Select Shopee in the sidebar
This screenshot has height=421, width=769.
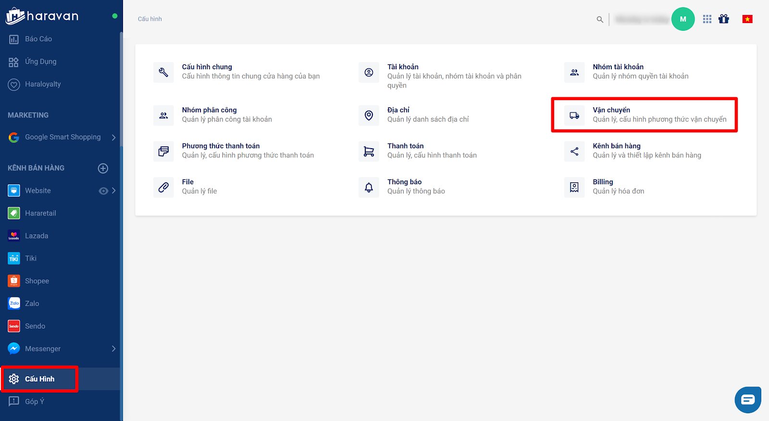(x=60, y=281)
